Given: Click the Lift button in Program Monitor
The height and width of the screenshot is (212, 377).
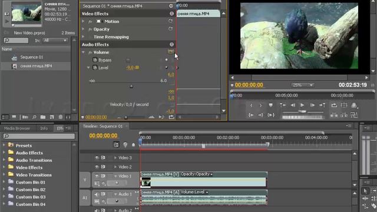Looking at the screenshot, I should pos(334,115).
